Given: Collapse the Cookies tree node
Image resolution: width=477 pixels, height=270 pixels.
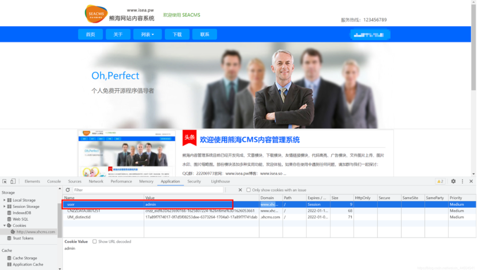Looking at the screenshot, I should tap(4, 225).
